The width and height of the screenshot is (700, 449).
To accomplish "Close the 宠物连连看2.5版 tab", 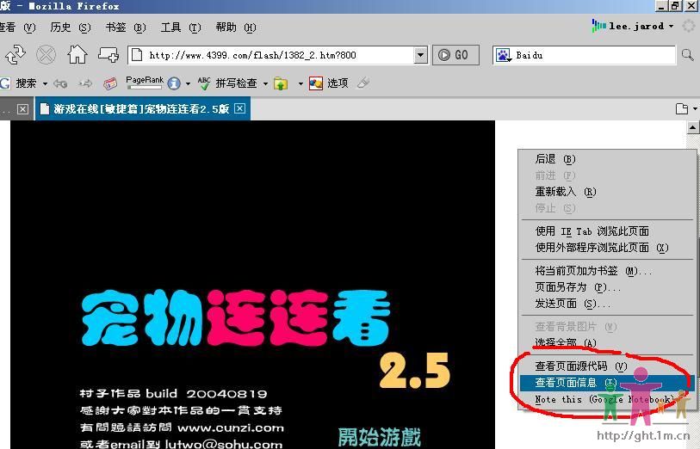I will pos(239,108).
